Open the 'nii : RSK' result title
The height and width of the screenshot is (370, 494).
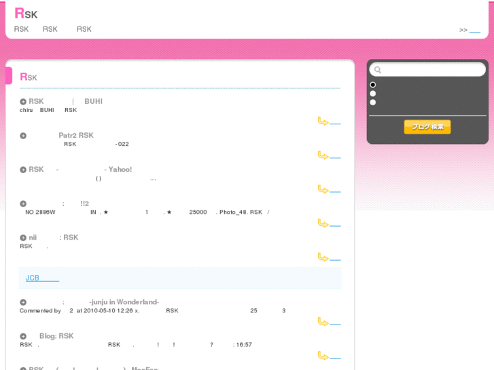point(54,238)
